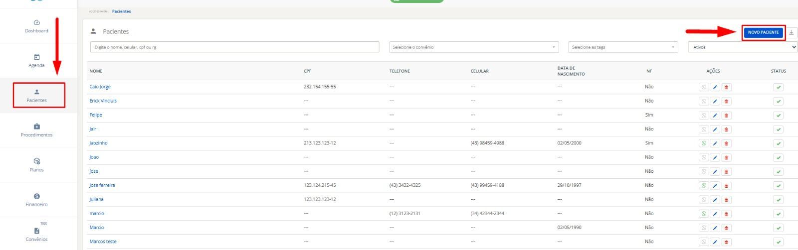Screen dimensions: 798x250
Task: Click the TELEFONE column header
Action: (399, 71)
